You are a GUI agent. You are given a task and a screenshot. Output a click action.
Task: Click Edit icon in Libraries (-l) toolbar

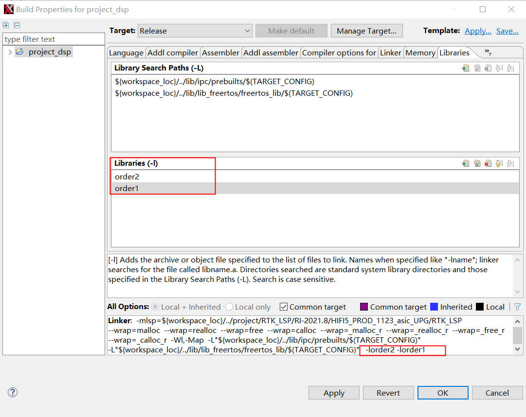477,163
